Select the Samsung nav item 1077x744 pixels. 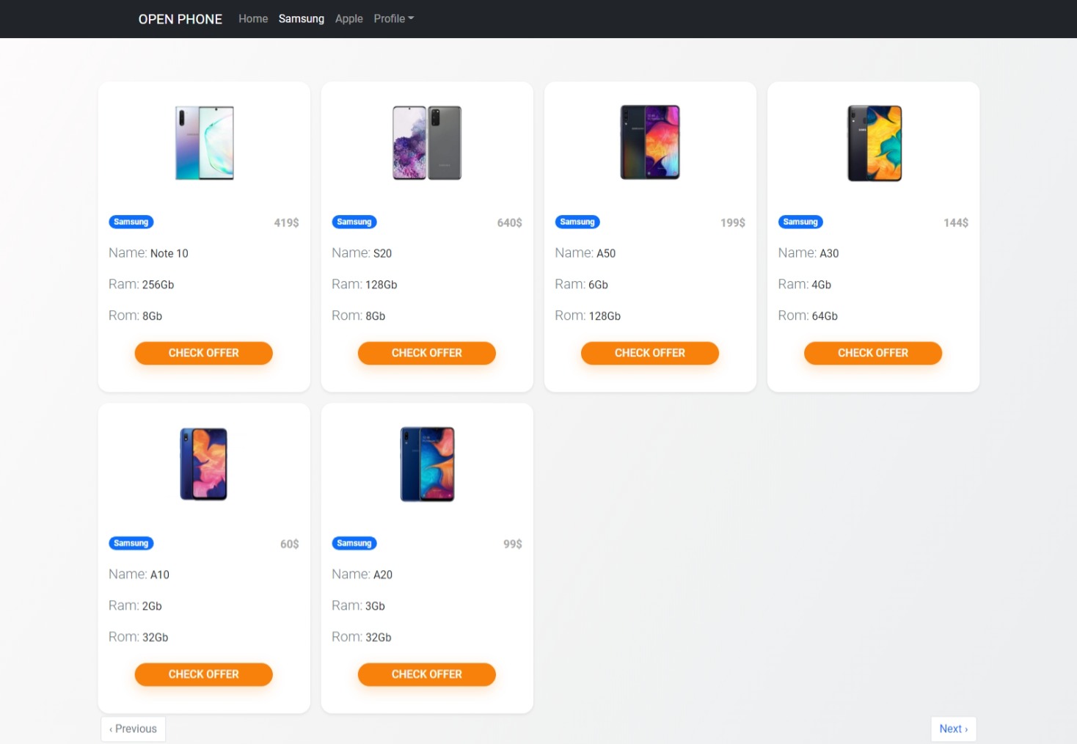[301, 18]
